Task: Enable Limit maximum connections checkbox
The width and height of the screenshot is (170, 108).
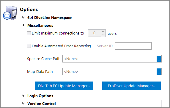Action: pyautogui.click(x=29, y=33)
